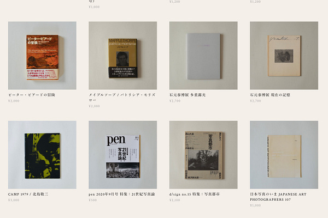Open the d/sign 写真都市 cover image
The height and width of the screenshot is (218, 328).
tap(203, 155)
